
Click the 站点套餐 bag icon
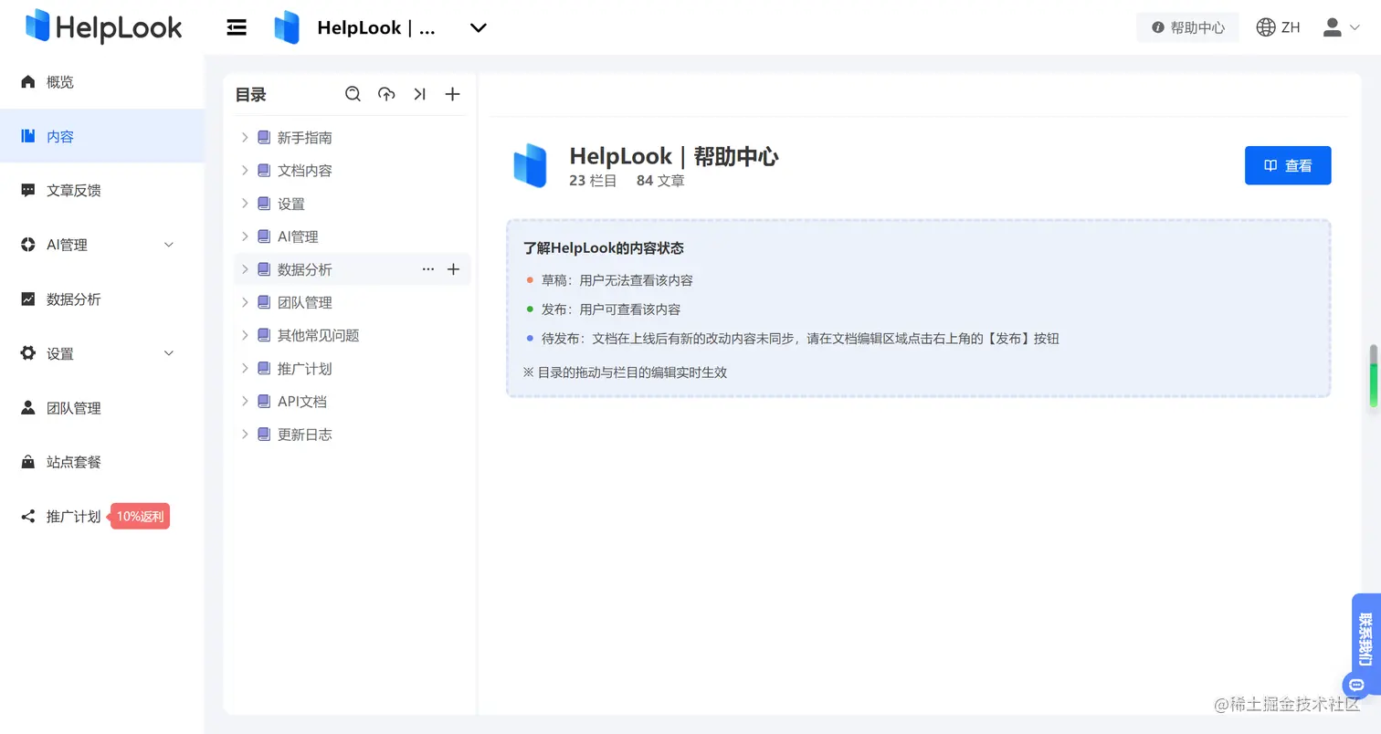click(28, 462)
